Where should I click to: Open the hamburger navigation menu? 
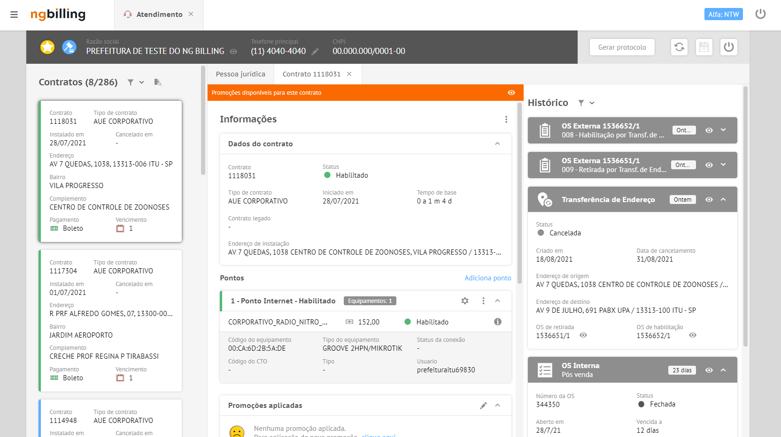click(14, 15)
